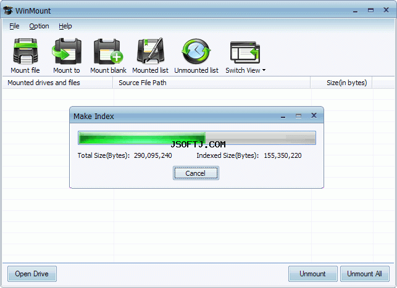Minimize the WinMount main window
Screen dimensions: 397x288
356,10
